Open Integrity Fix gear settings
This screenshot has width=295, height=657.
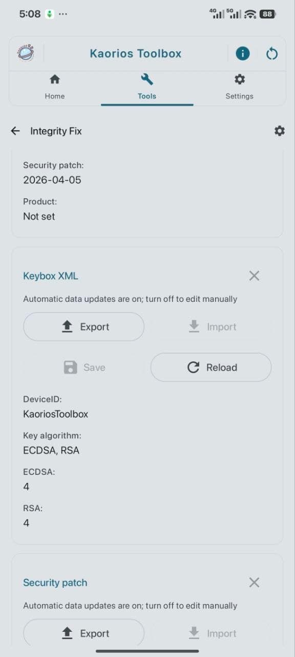click(x=279, y=131)
